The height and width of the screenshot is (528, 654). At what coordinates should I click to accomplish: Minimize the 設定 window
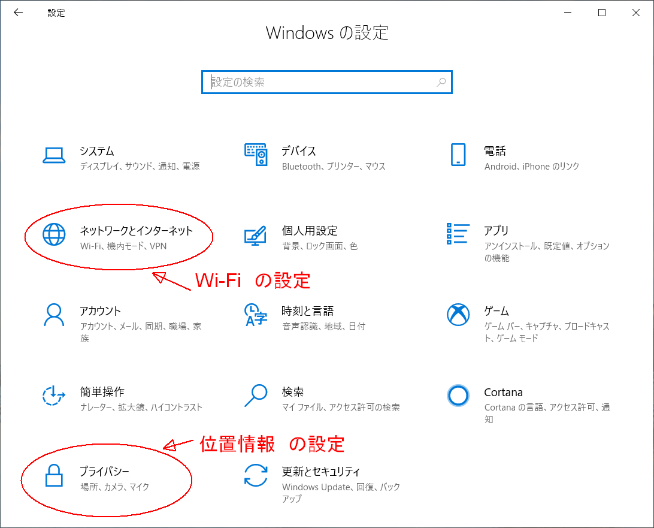tap(568, 13)
